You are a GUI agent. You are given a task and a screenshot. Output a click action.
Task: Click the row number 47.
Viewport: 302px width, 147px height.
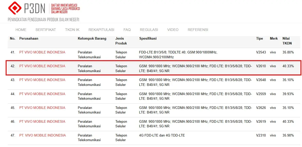(x=13, y=135)
